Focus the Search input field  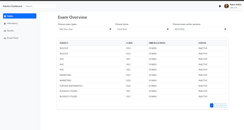click(41, 6)
